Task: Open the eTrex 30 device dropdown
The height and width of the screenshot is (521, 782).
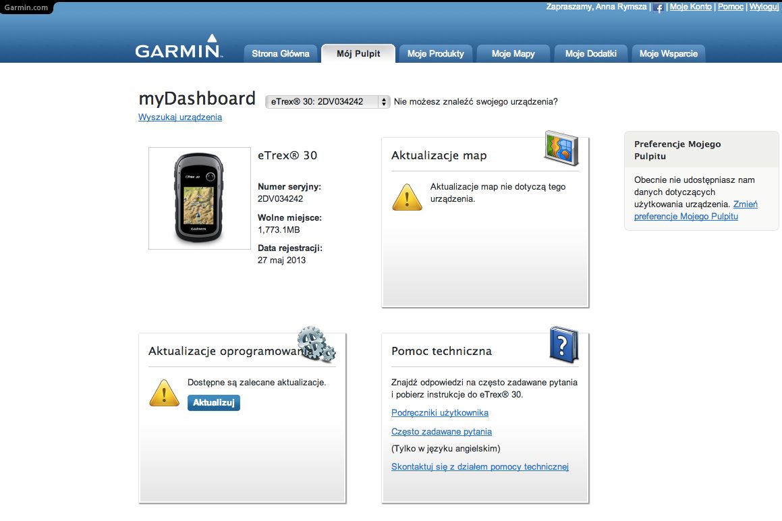Action: click(x=327, y=102)
